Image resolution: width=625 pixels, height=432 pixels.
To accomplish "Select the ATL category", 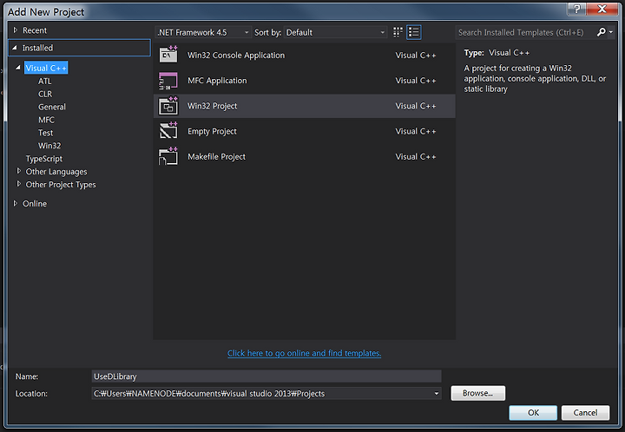I will coord(44,82).
